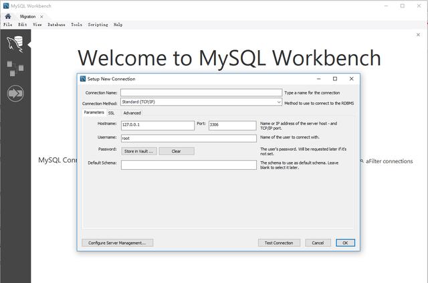
Task: Click the Filter connections search box
Action: 389,161
